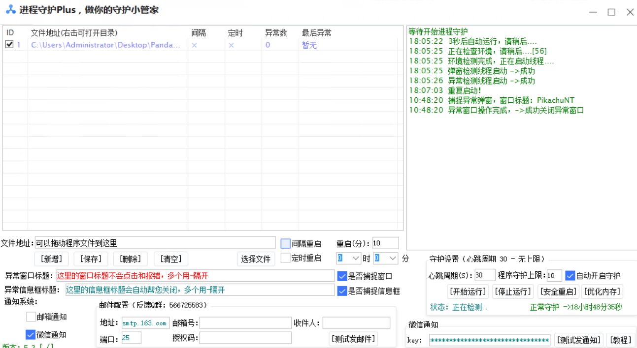Image resolution: width=637 pixels, height=348 pixels.
Task: Uncheck 是否捕捉信息框 option
Action: (342, 290)
